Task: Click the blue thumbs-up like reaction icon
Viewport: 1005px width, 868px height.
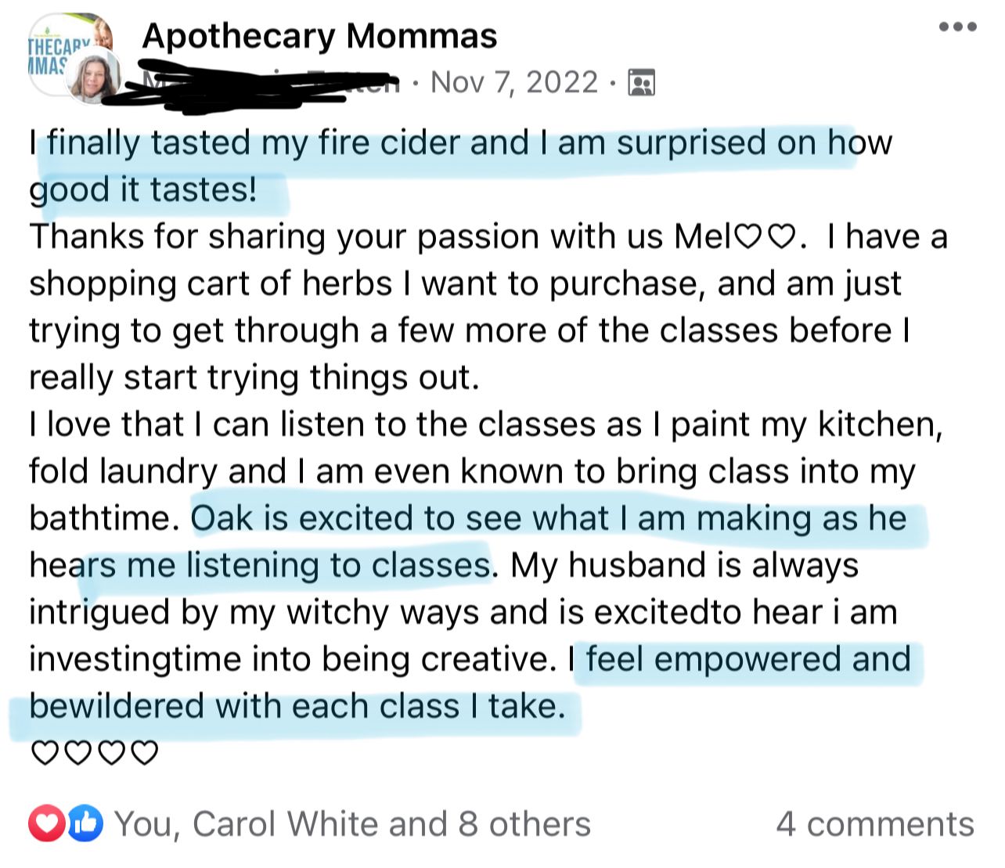Action: (x=85, y=823)
